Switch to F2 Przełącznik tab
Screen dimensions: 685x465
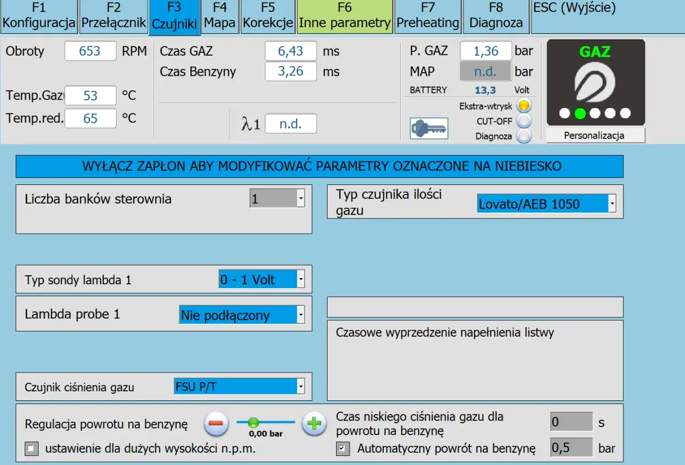tap(113, 15)
